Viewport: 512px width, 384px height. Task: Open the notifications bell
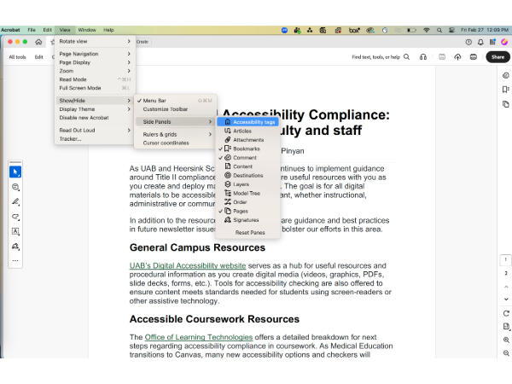[480, 42]
